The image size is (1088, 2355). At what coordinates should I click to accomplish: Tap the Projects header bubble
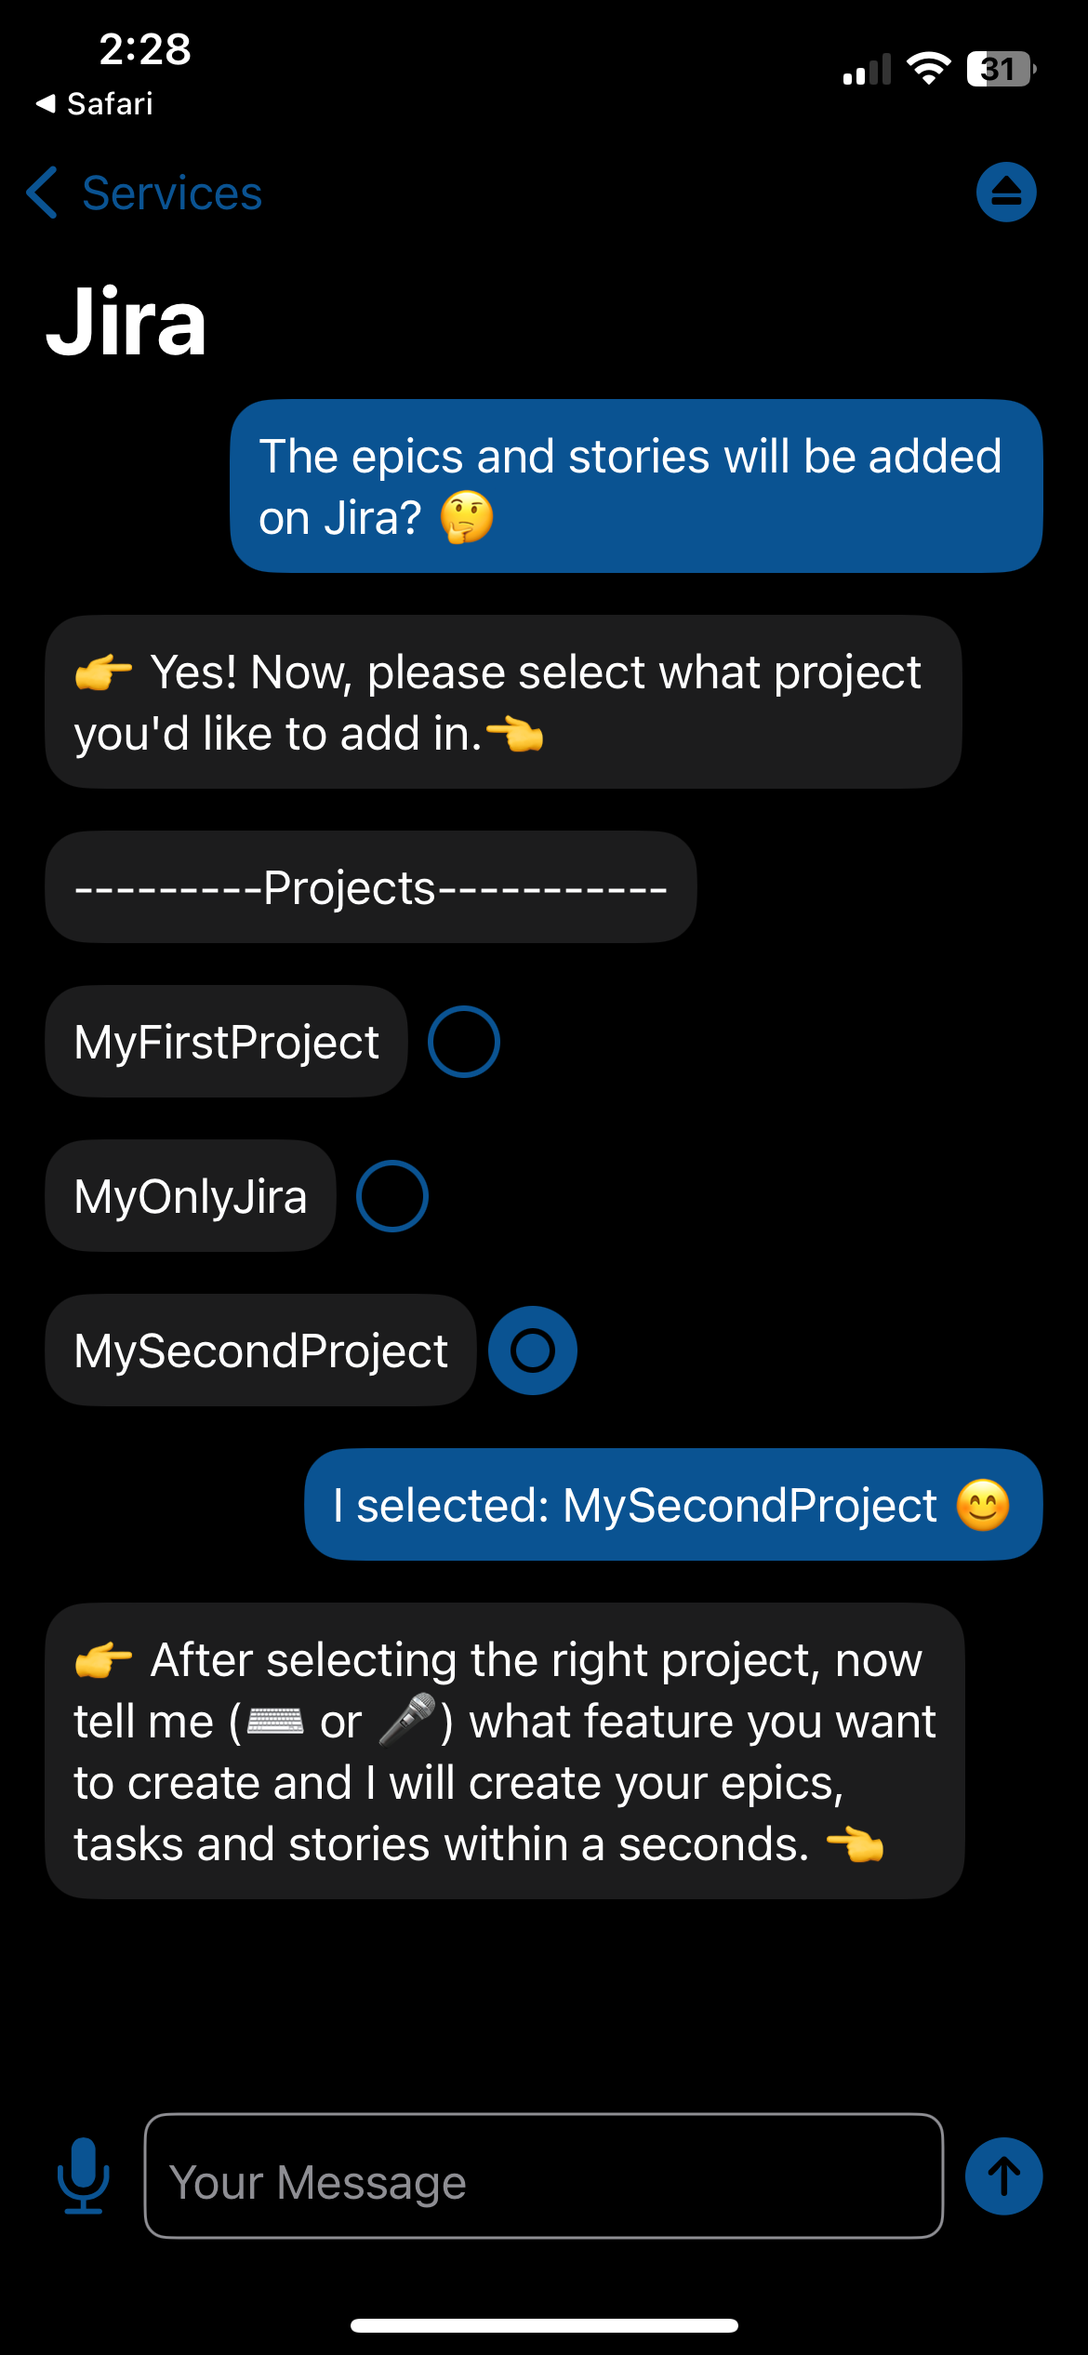[x=370, y=887]
